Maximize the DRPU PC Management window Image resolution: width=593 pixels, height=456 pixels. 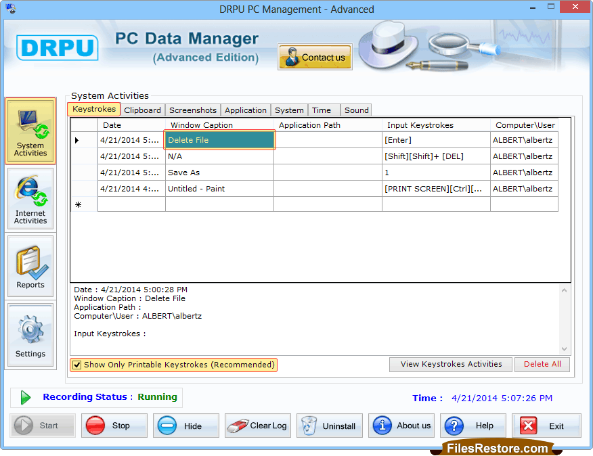550,7
